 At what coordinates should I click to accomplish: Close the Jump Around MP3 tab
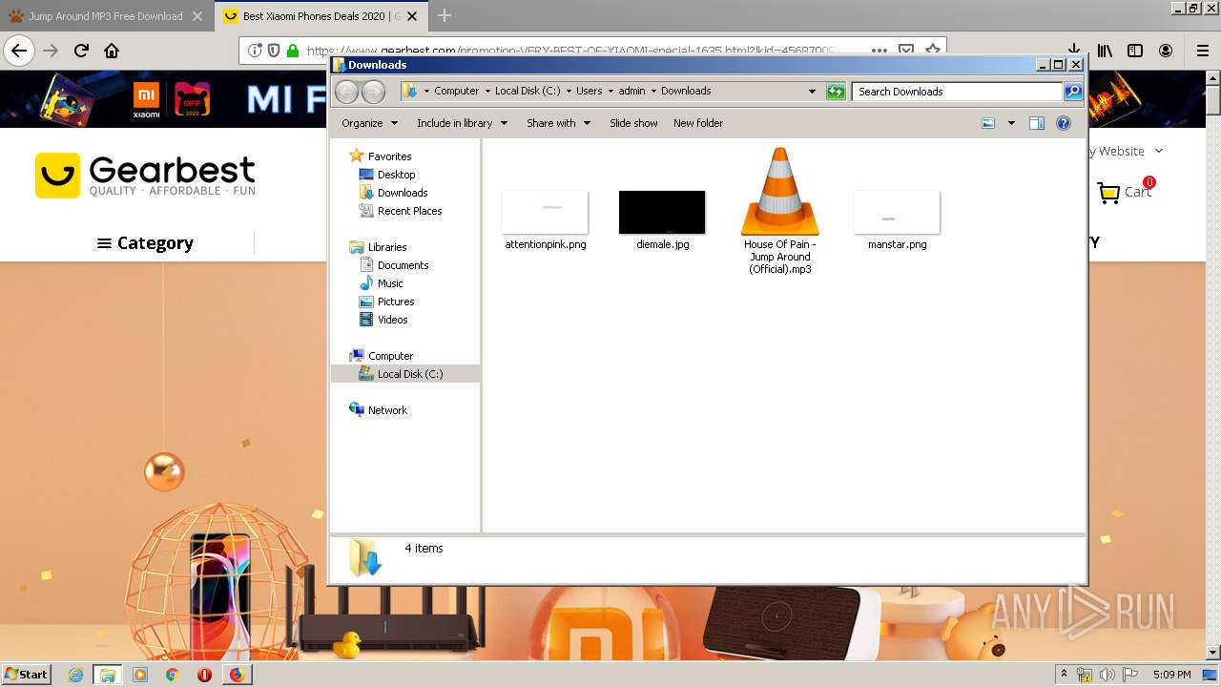pyautogui.click(x=197, y=16)
